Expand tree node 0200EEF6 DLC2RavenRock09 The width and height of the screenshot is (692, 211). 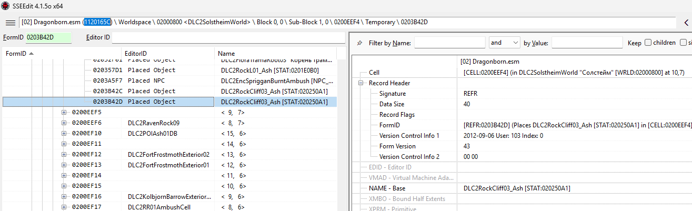64,123
